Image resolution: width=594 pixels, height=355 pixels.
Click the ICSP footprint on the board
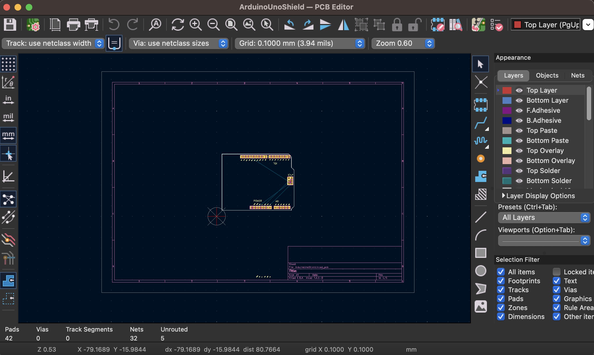pos(290,181)
